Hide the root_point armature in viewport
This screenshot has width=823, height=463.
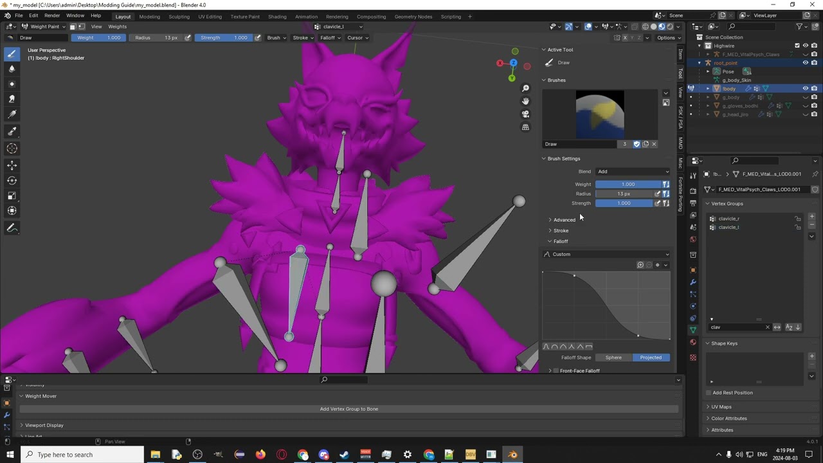805,63
